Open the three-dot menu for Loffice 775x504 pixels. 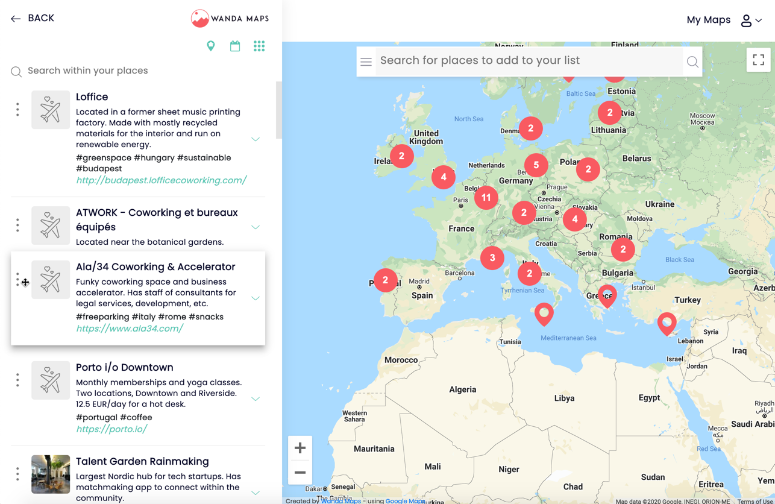tap(17, 109)
